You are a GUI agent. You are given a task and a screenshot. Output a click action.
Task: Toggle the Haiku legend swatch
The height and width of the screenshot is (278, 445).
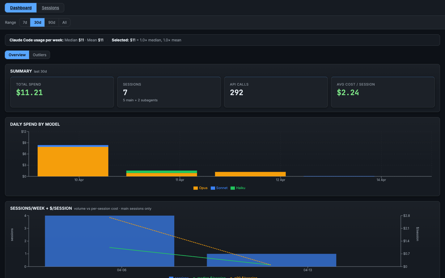(x=233, y=188)
